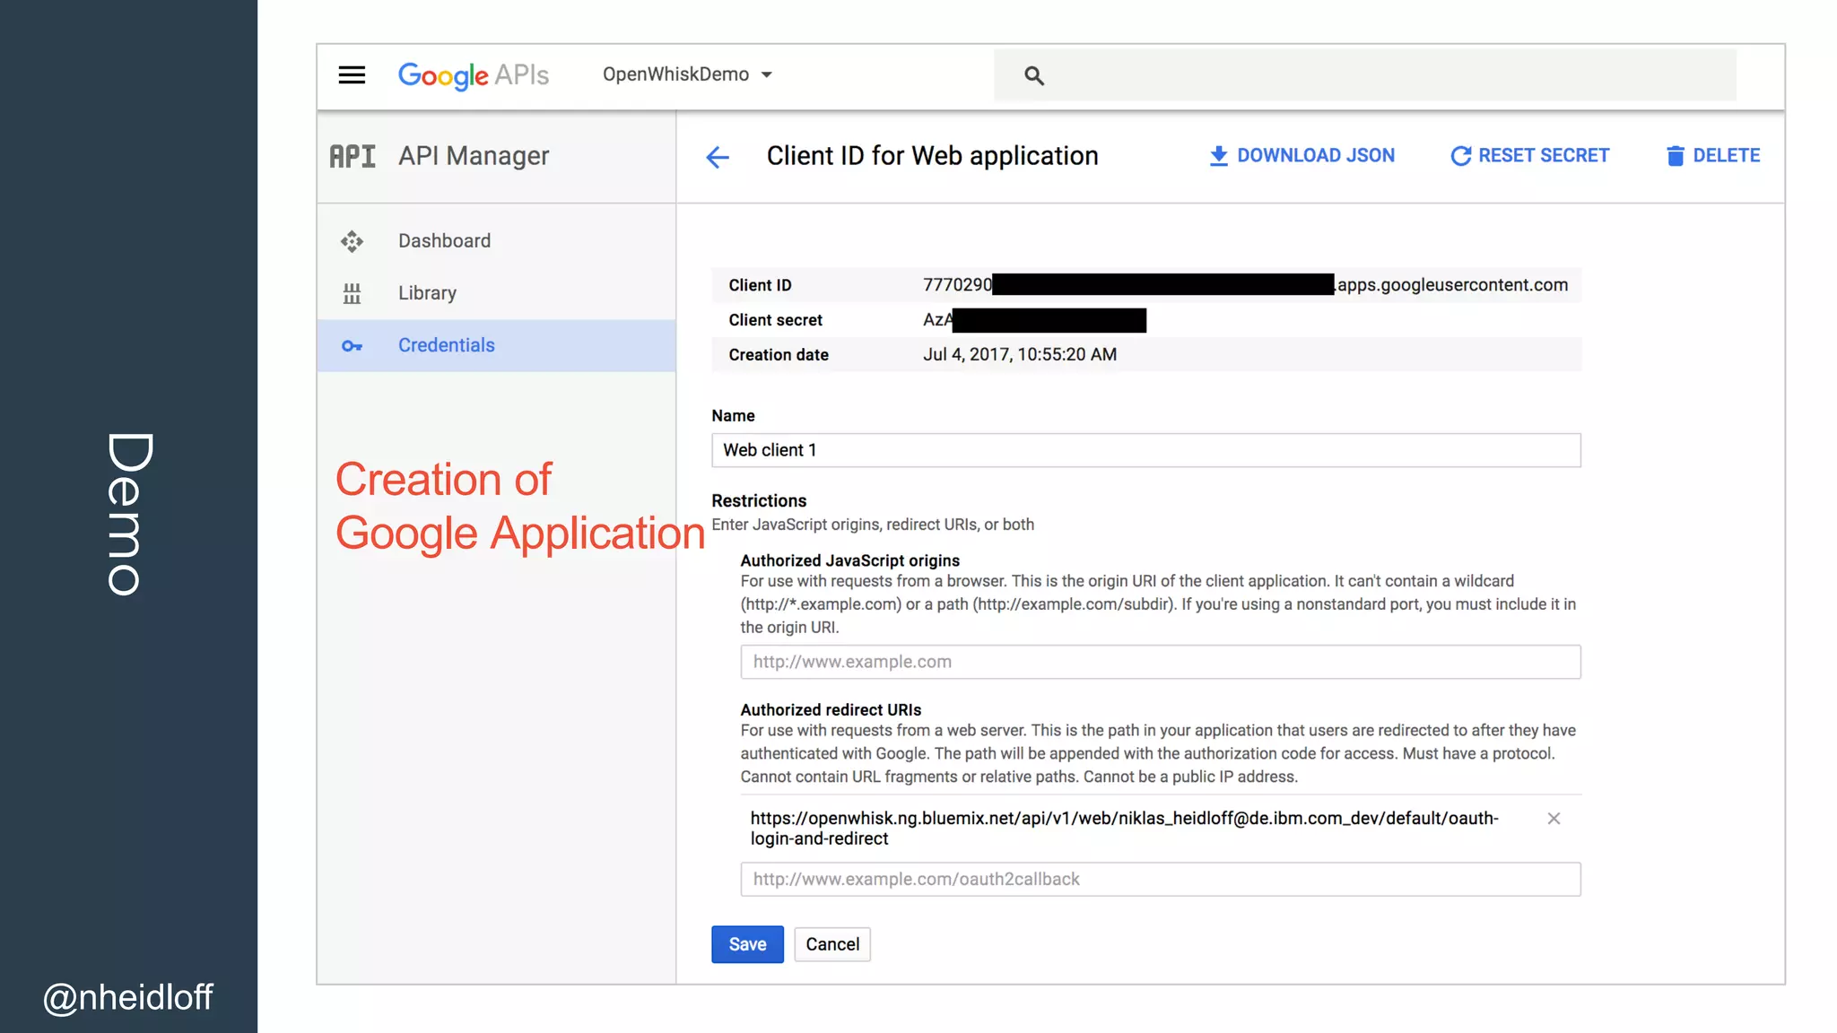
Task: Focus the Authorized JavaScript origins input
Action: (x=1160, y=662)
